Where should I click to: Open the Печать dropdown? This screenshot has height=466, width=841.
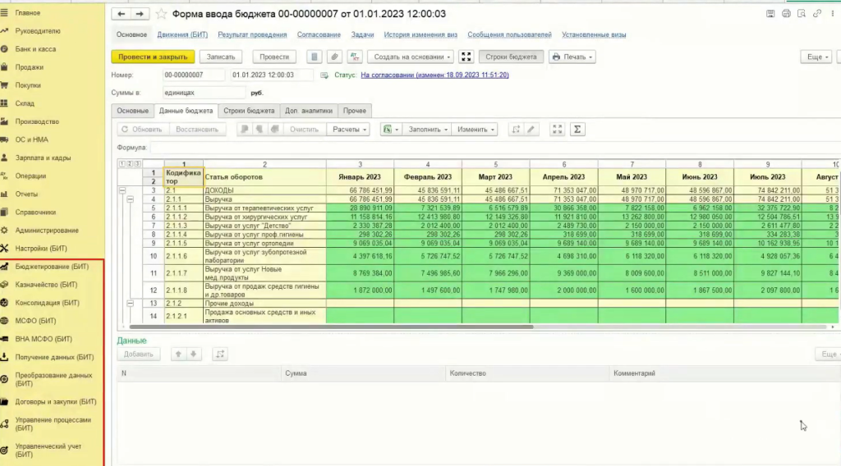[x=572, y=57]
